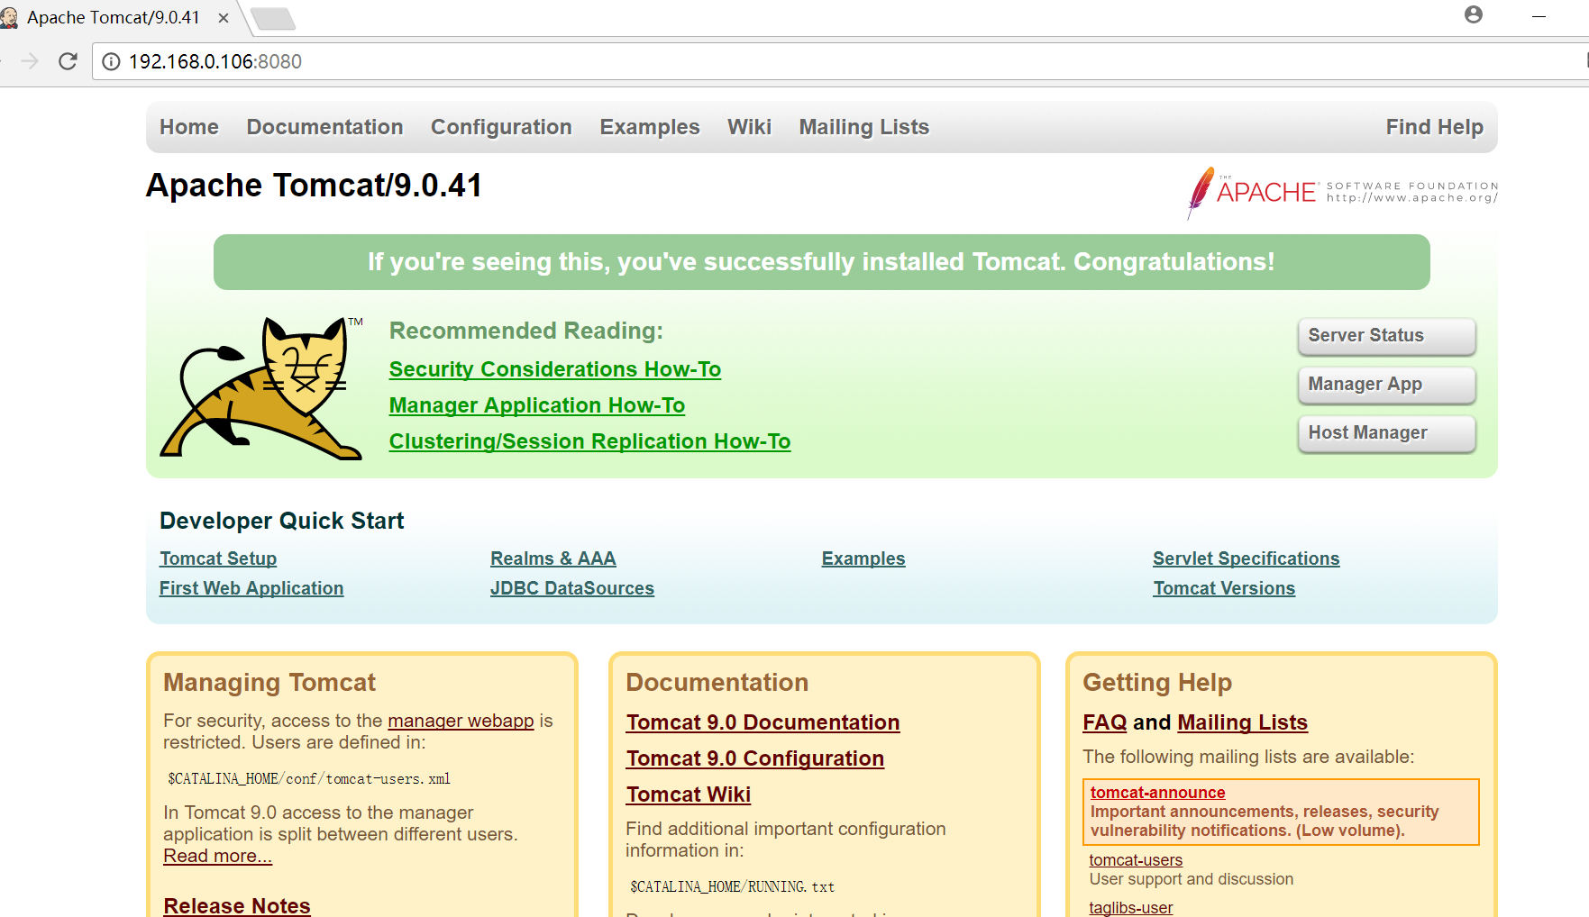The width and height of the screenshot is (1589, 917).
Task: Click the Managing Tomcat heading
Action: coord(269,683)
